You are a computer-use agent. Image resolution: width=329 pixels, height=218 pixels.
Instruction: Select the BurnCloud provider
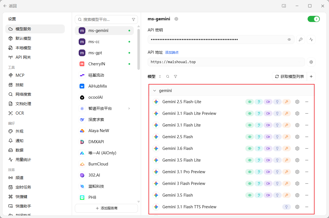click(104, 164)
